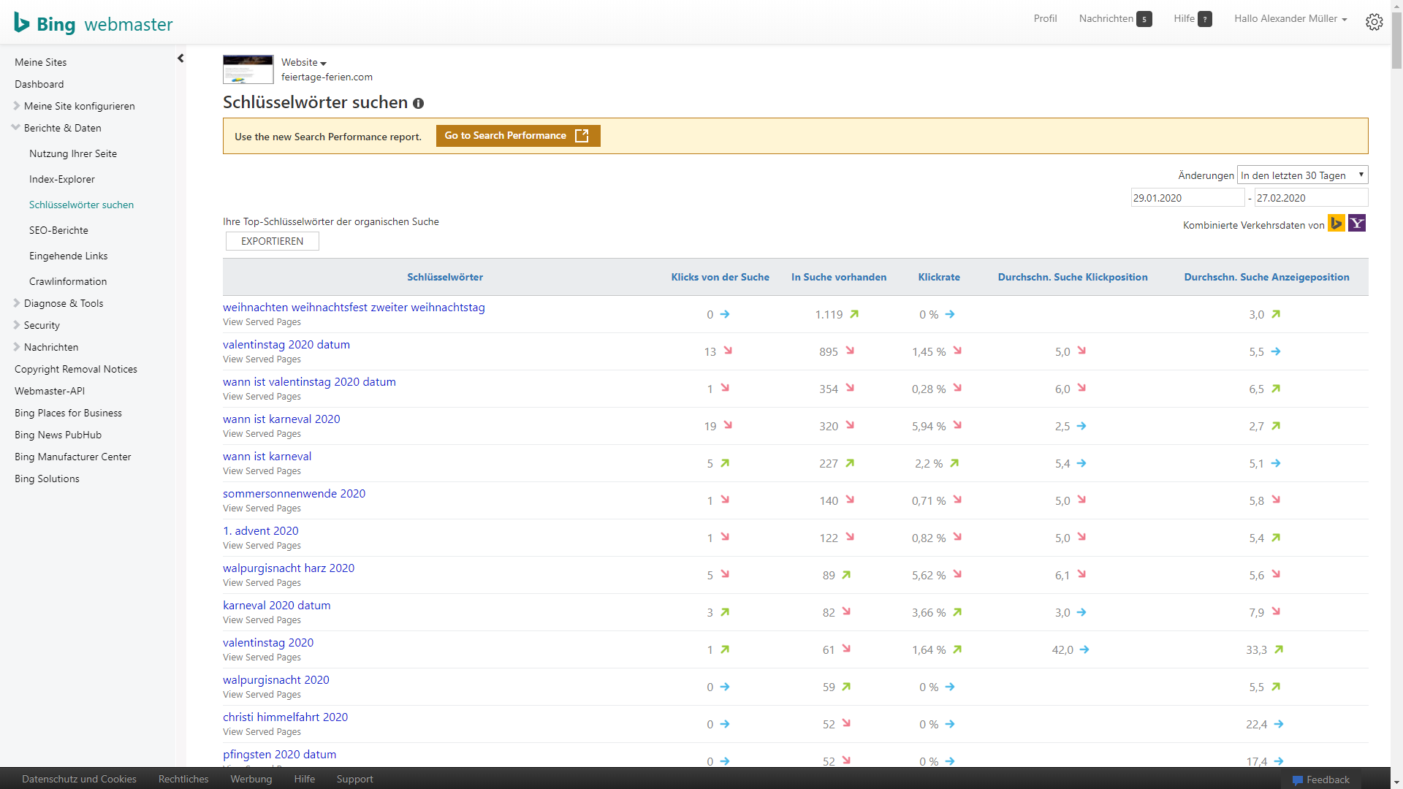Screen dimensions: 1403x789
Task: Click Go to Search Performance button
Action: click(518, 136)
